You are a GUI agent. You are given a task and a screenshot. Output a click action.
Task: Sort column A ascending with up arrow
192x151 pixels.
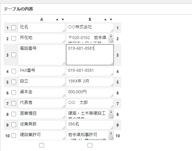[x=57, y=20]
